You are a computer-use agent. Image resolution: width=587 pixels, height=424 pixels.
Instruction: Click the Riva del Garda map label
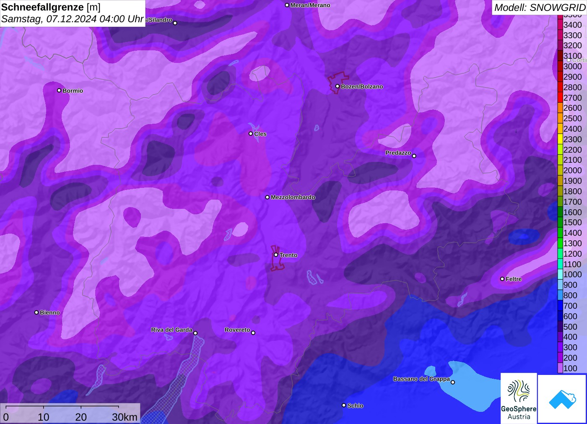[x=171, y=330]
